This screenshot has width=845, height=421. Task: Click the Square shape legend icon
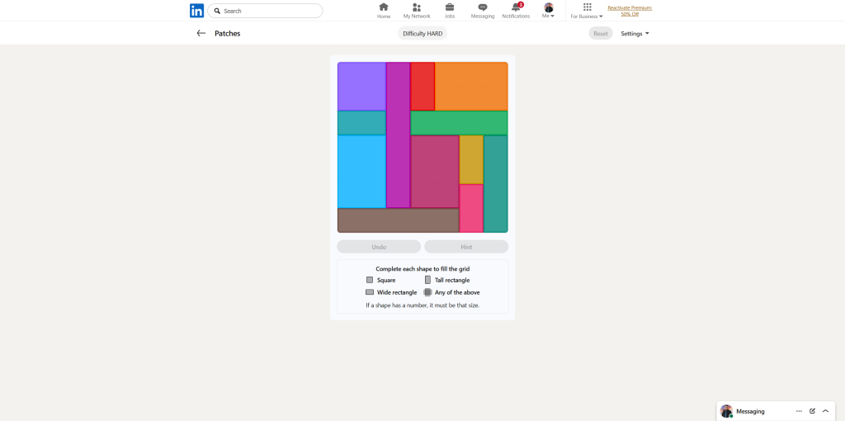pos(370,280)
